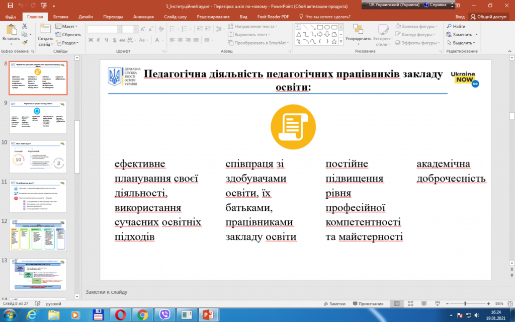Cut selection with scissors icon

tap(25, 26)
